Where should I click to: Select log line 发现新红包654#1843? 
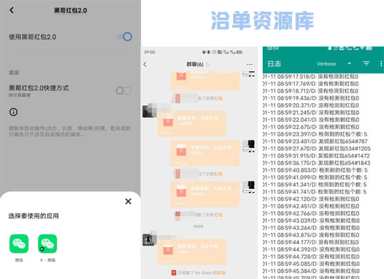[316, 163]
